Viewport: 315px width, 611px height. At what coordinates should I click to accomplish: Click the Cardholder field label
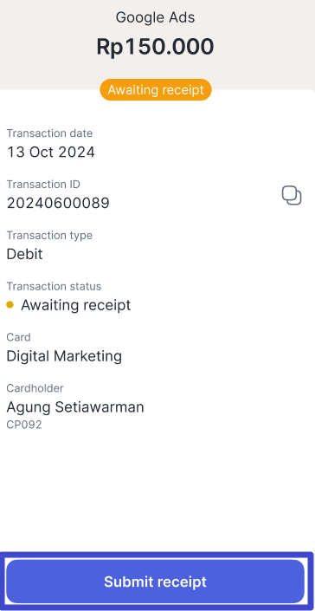(35, 388)
